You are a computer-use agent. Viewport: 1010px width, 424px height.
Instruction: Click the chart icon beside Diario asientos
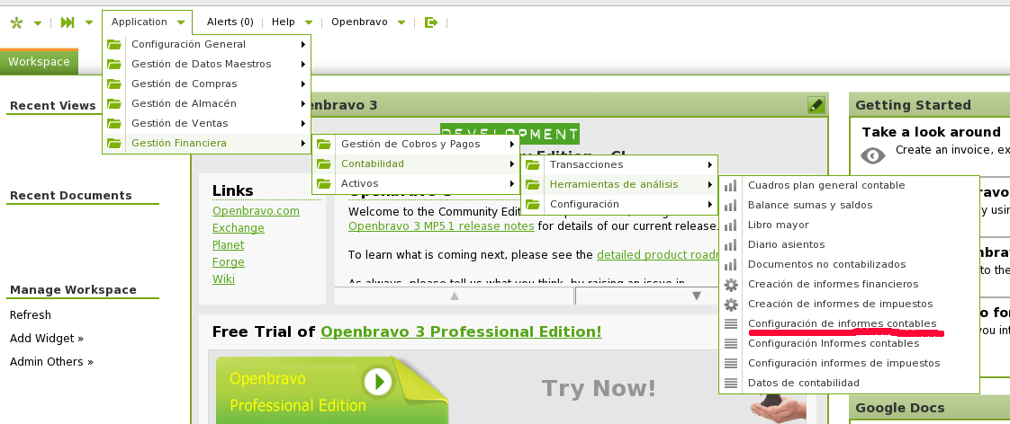click(x=730, y=244)
